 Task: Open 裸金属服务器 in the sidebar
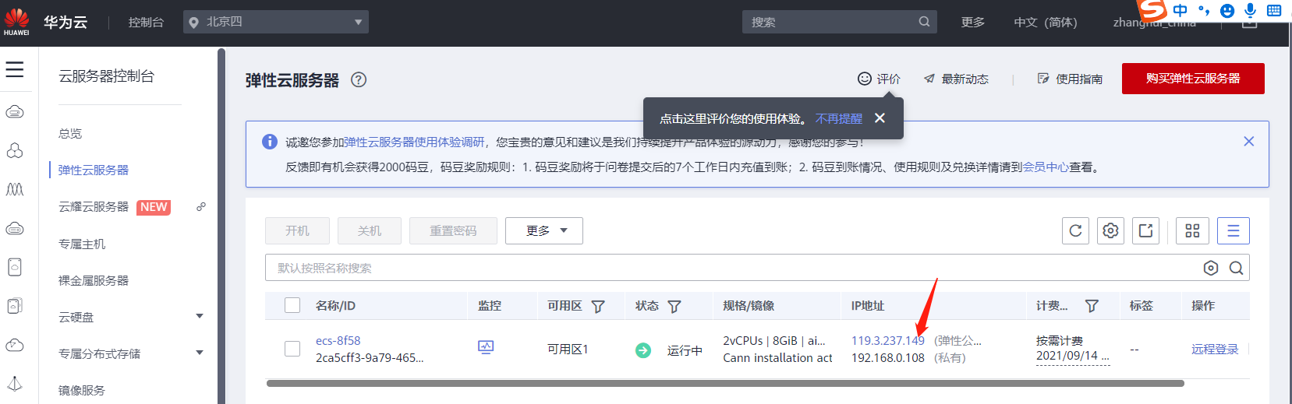(x=94, y=281)
